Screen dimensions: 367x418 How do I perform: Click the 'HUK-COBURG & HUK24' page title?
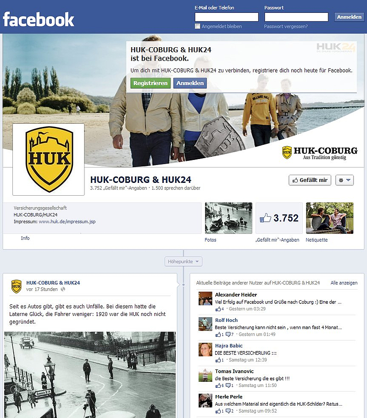click(141, 180)
